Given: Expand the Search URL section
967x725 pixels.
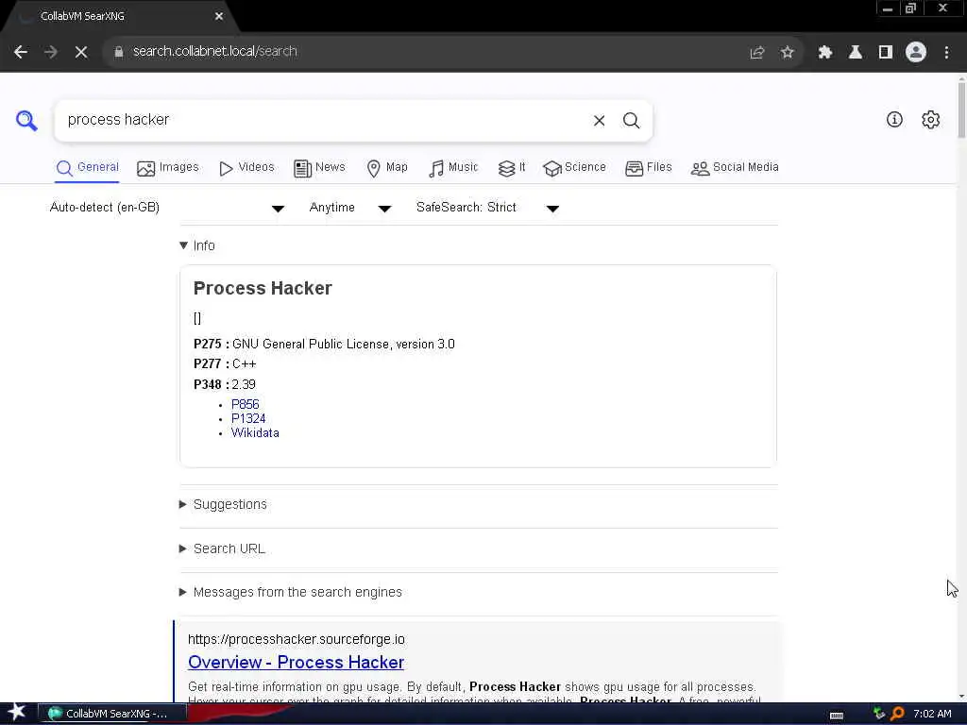Looking at the screenshot, I should 222,548.
